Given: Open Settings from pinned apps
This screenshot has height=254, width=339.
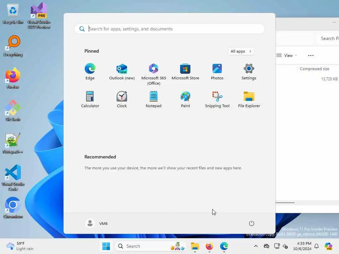Looking at the screenshot, I should (249, 72).
